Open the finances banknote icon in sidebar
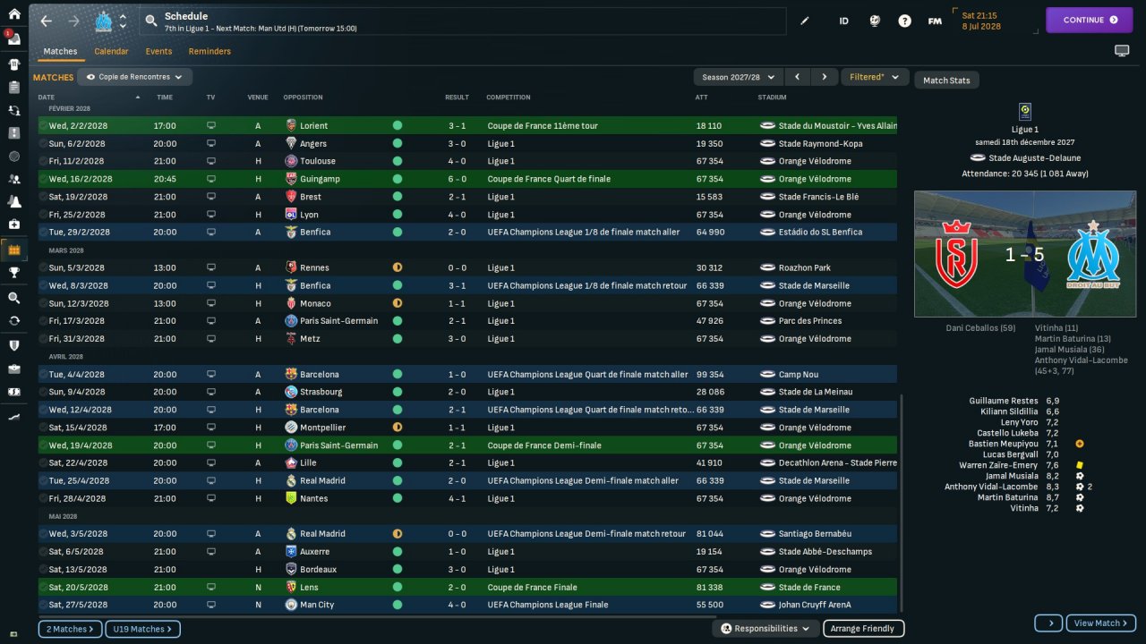The width and height of the screenshot is (1146, 644). point(13,392)
